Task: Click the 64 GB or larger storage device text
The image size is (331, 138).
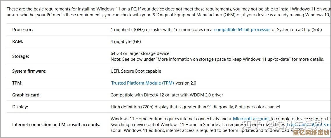Action: [x=140, y=53]
